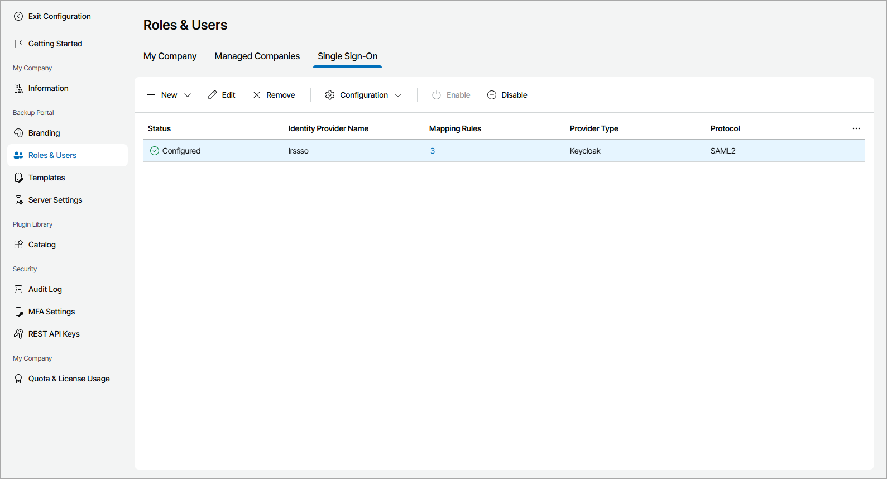Open the column options ellipsis menu
Screen dimensions: 887x479
coord(856,128)
